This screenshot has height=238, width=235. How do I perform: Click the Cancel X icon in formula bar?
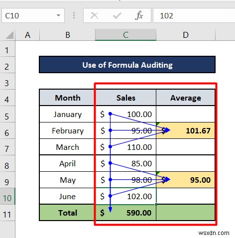94,16
